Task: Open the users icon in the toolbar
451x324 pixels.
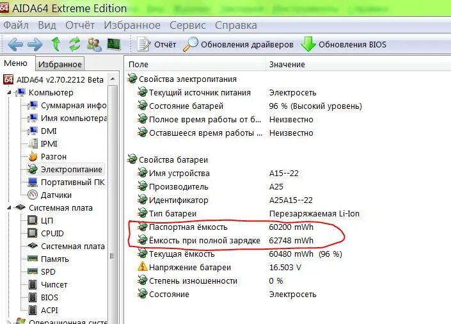Action: click(x=94, y=44)
